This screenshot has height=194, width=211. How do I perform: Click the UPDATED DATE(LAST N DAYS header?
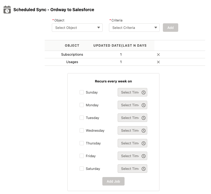(x=120, y=46)
